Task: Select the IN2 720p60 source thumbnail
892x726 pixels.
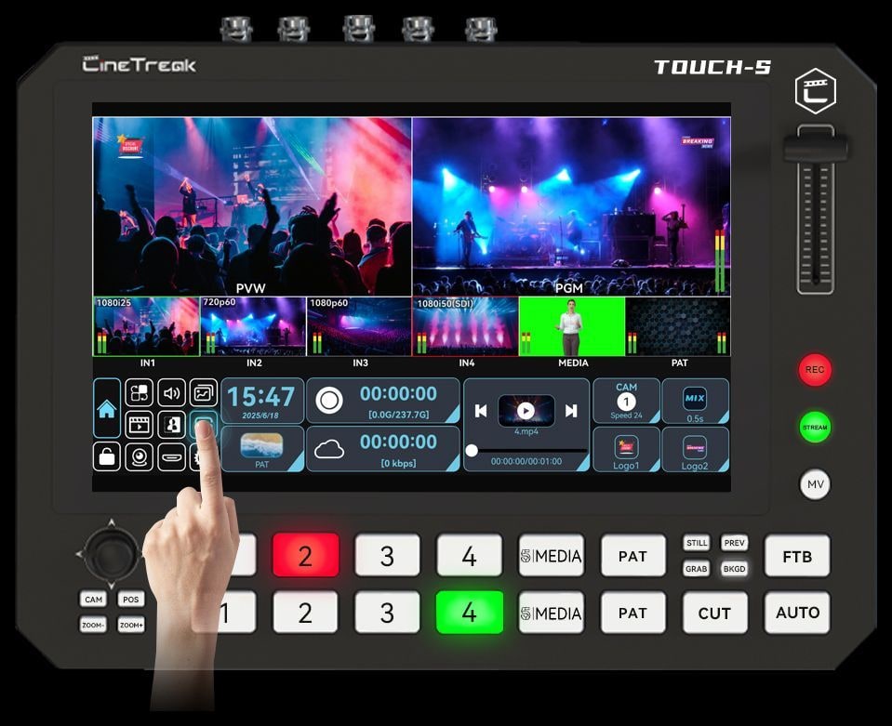Action: point(253,327)
